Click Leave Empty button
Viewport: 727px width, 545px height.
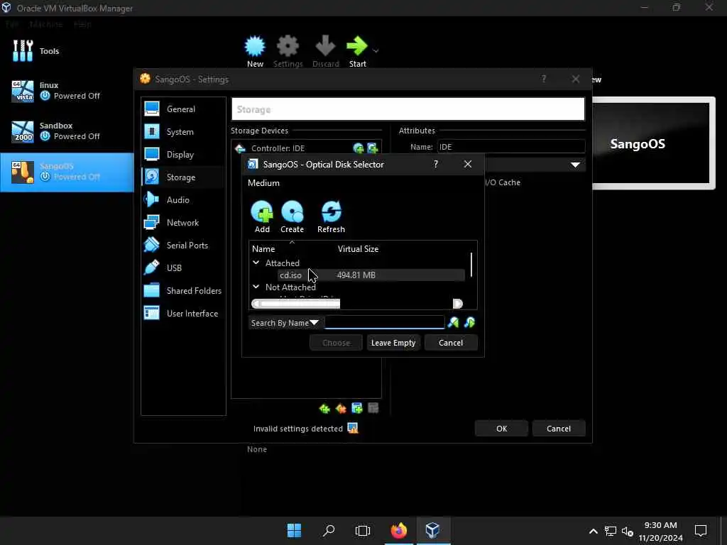[x=393, y=343]
